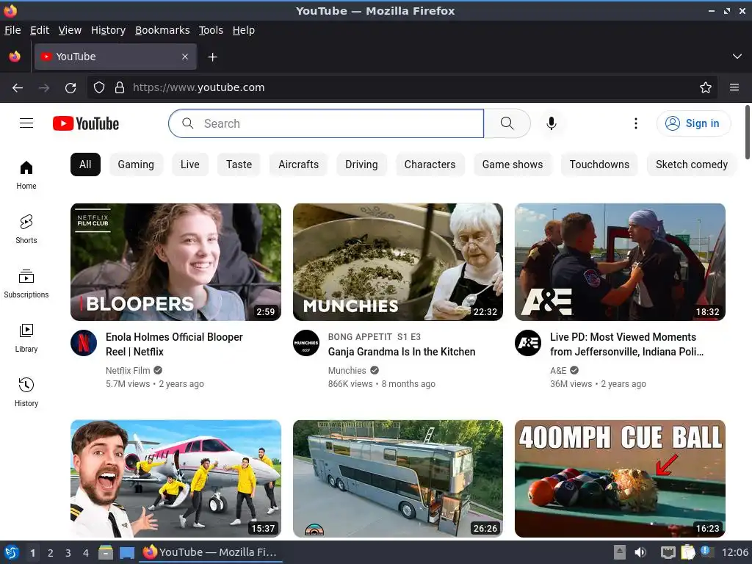752x564 pixels.
Task: Open the Netflix Film channel link
Action: coord(128,370)
